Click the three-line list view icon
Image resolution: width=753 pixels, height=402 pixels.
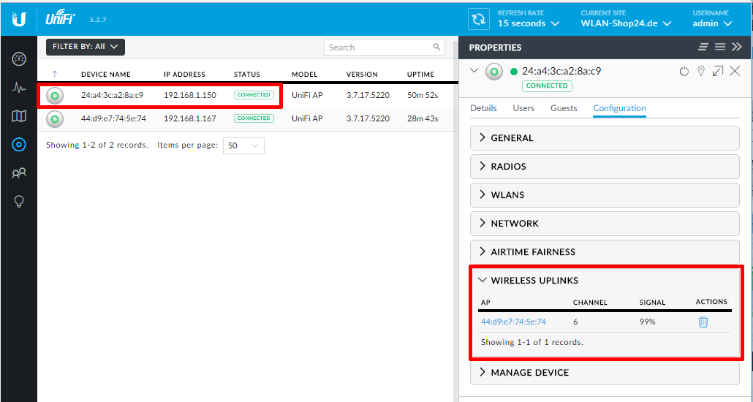tap(720, 47)
